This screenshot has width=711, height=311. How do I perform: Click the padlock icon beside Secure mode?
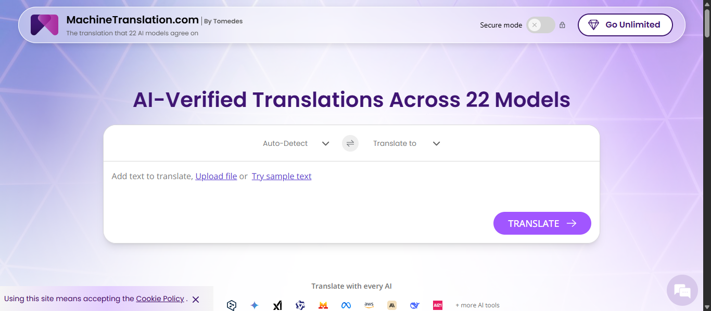coord(562,25)
